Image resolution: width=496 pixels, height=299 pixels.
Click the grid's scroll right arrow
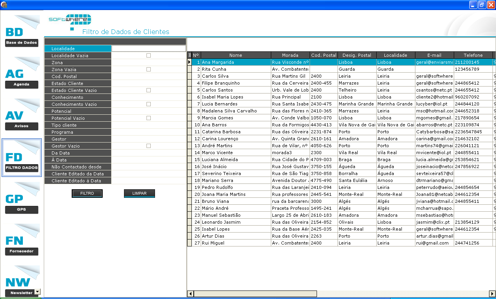492,294
